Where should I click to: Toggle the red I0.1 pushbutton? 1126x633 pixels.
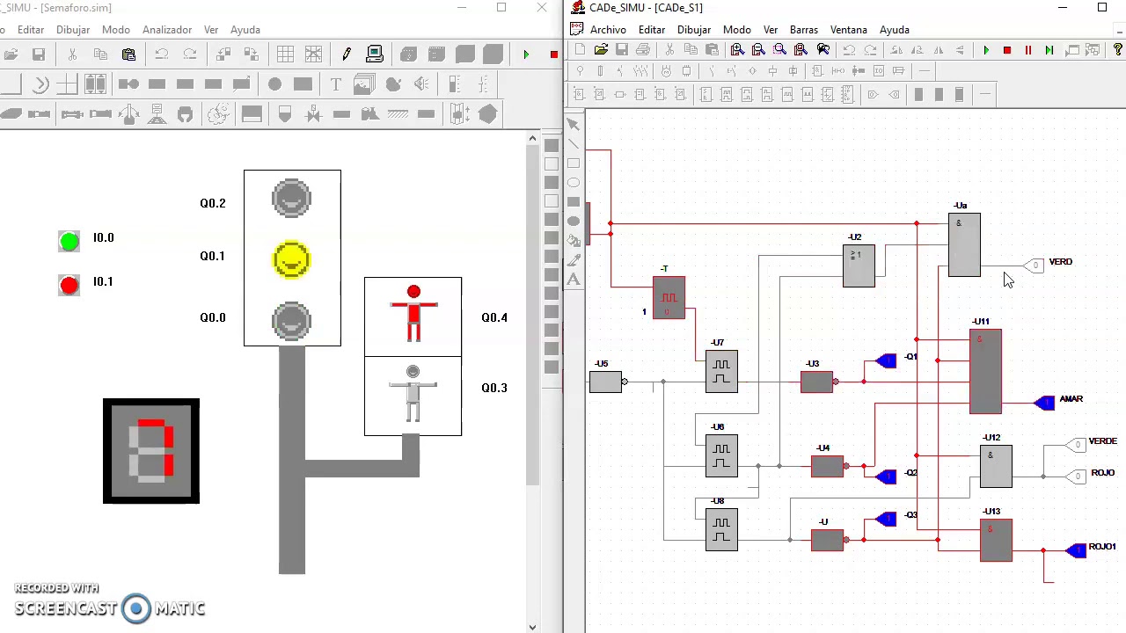pos(69,285)
